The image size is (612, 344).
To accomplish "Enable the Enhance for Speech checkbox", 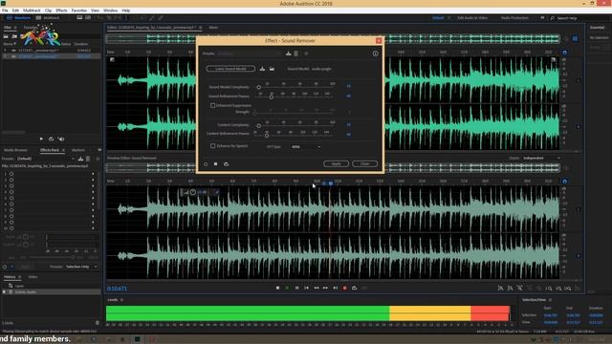I will pos(212,146).
